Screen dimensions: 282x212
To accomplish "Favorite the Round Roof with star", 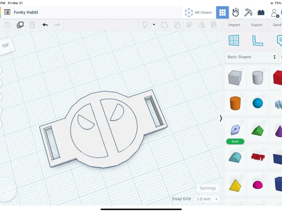I will pyautogui.click(x=241, y=149).
